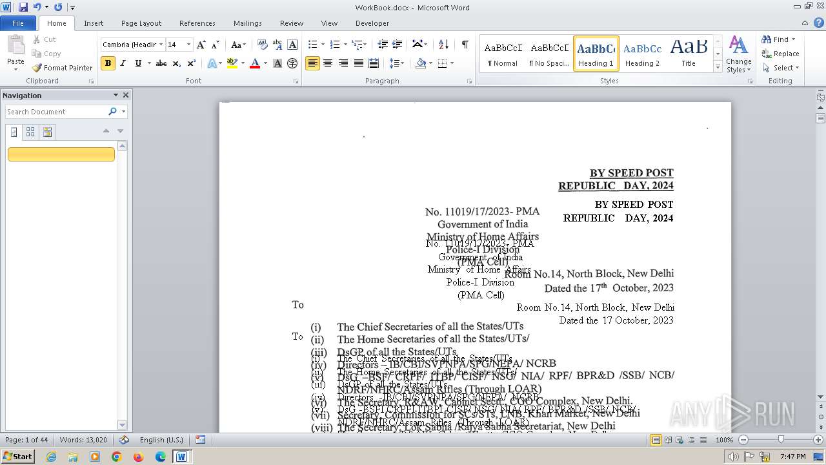
Task: Toggle Bold formatting
Action: 108,63
